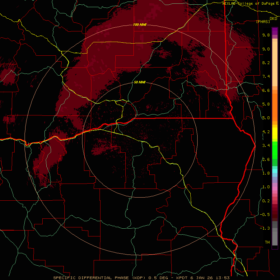The height and width of the screenshot is (280, 280).
Task: Click the -1.3 scale value
Action: 265,228
